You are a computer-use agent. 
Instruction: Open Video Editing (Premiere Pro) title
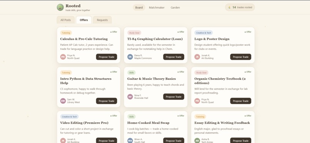(x=84, y=123)
